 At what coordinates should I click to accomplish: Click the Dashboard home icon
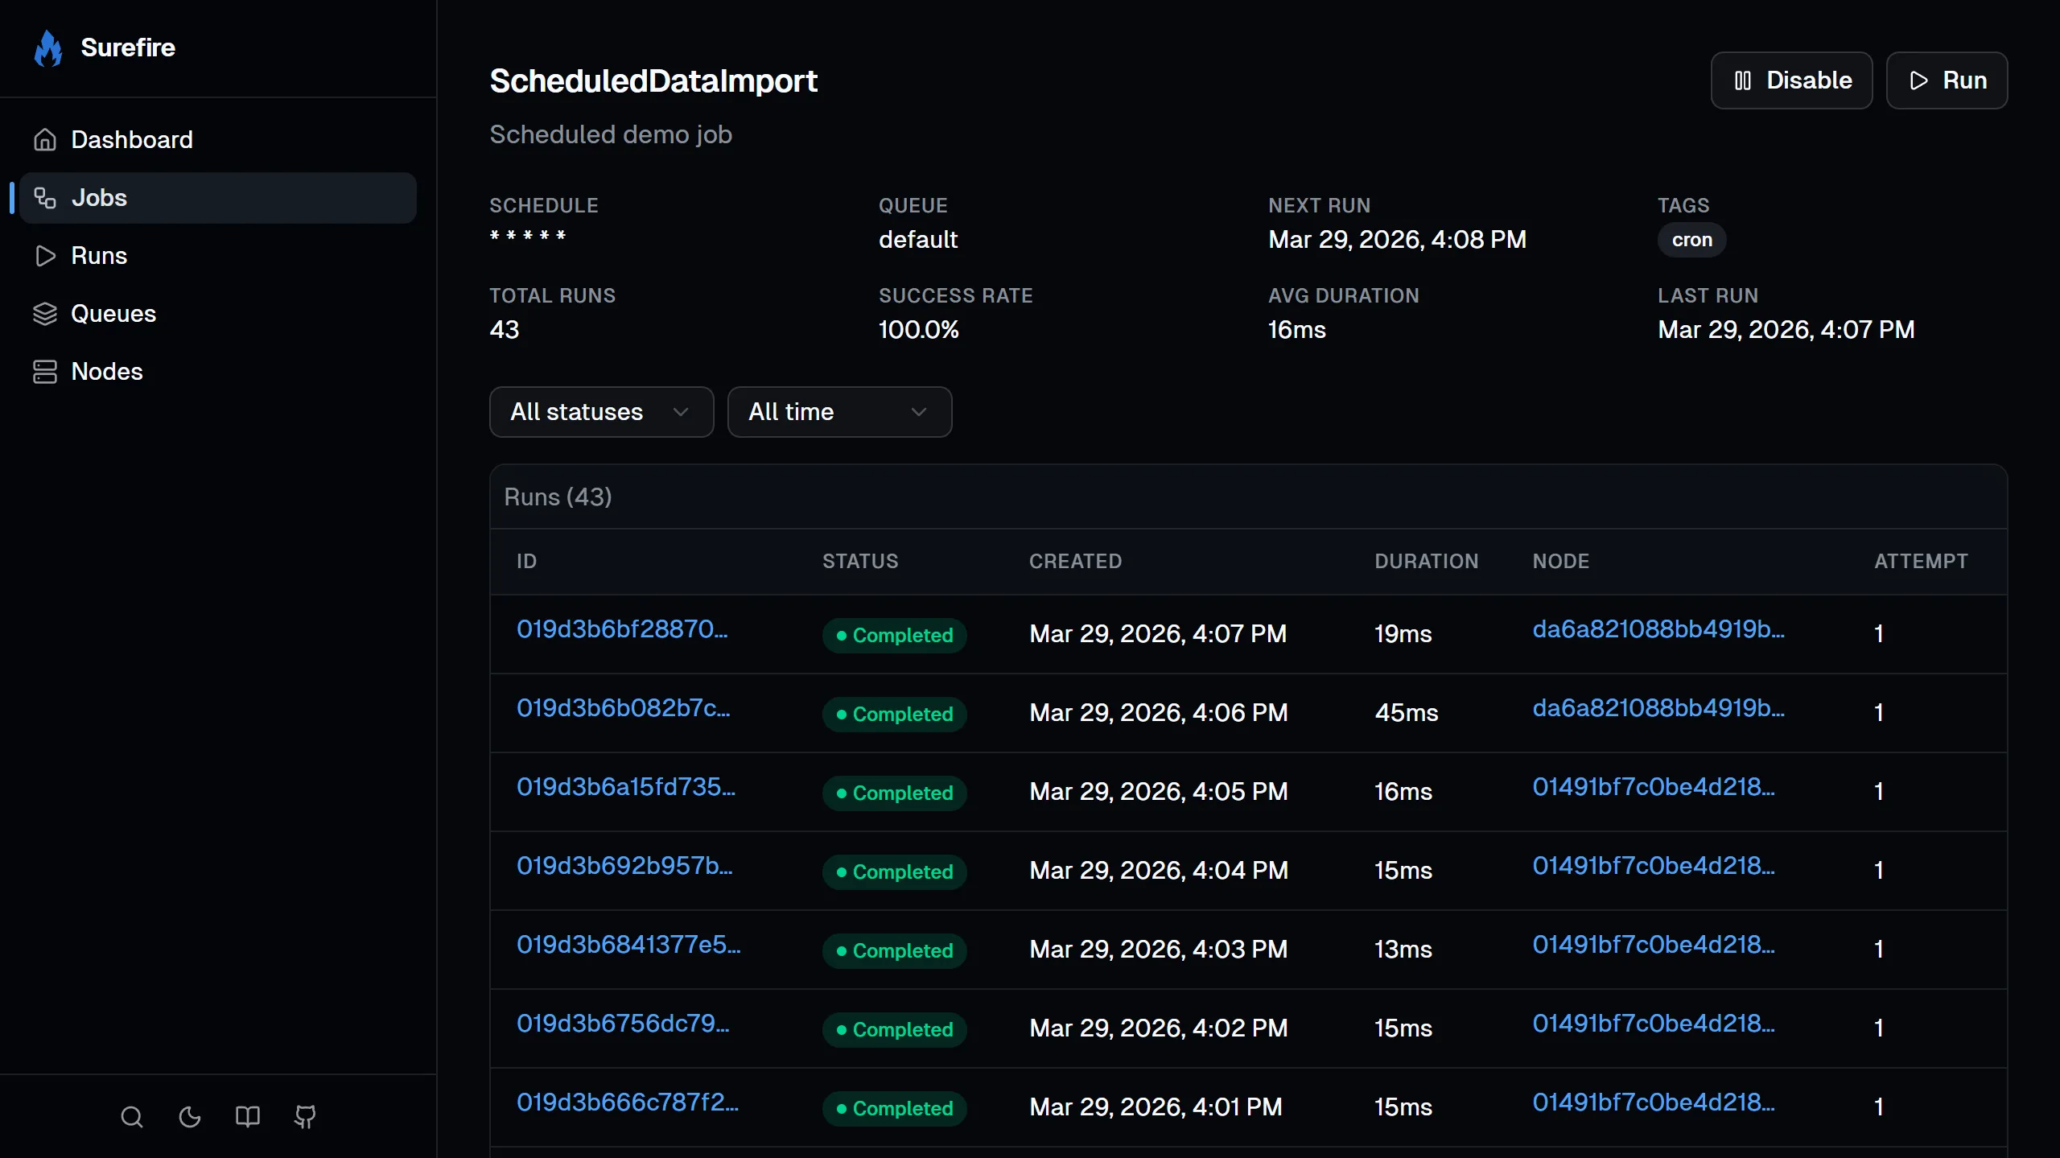point(45,140)
